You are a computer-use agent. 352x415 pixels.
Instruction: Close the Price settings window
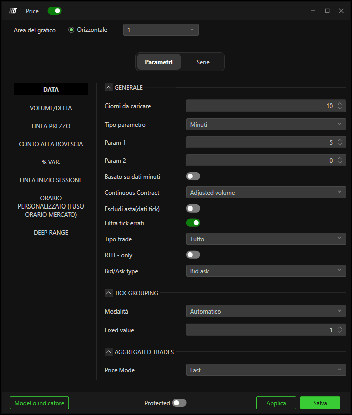click(341, 11)
